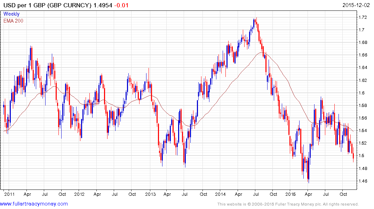Screen dimensions: 374x209
Task: Select the 1.5 price axis label
Action: click(x=361, y=156)
